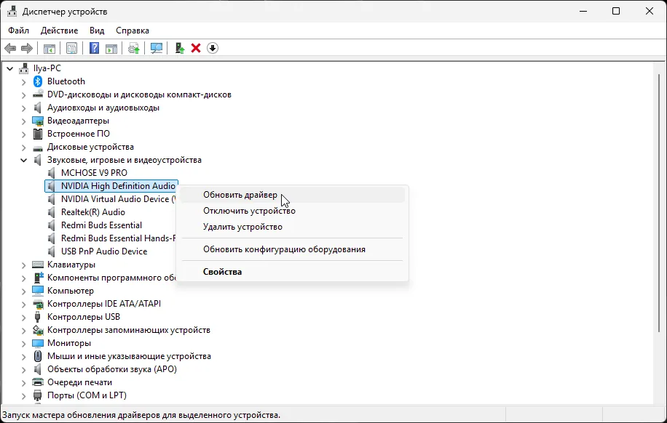667x423 pixels.
Task: Select the Realtek(R) Audio device
Action: 93,212
